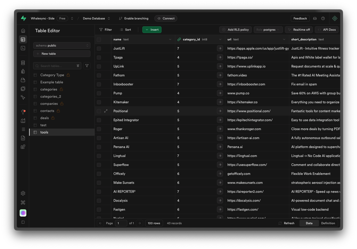
Task: Open the Authentication lock icon
Action: [23, 71]
